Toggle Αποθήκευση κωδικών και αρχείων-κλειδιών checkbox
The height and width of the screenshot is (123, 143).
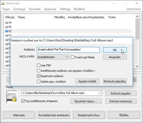click(x=38, y=71)
